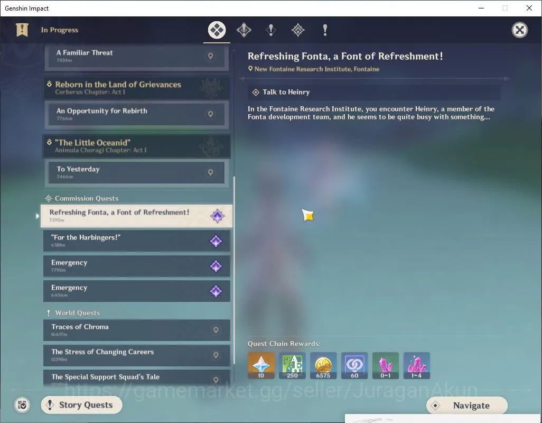Click New Fontaine Research Institute location text

tap(316, 69)
